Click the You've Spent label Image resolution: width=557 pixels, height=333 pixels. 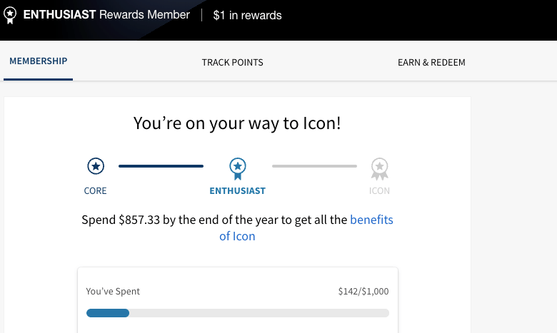113,291
